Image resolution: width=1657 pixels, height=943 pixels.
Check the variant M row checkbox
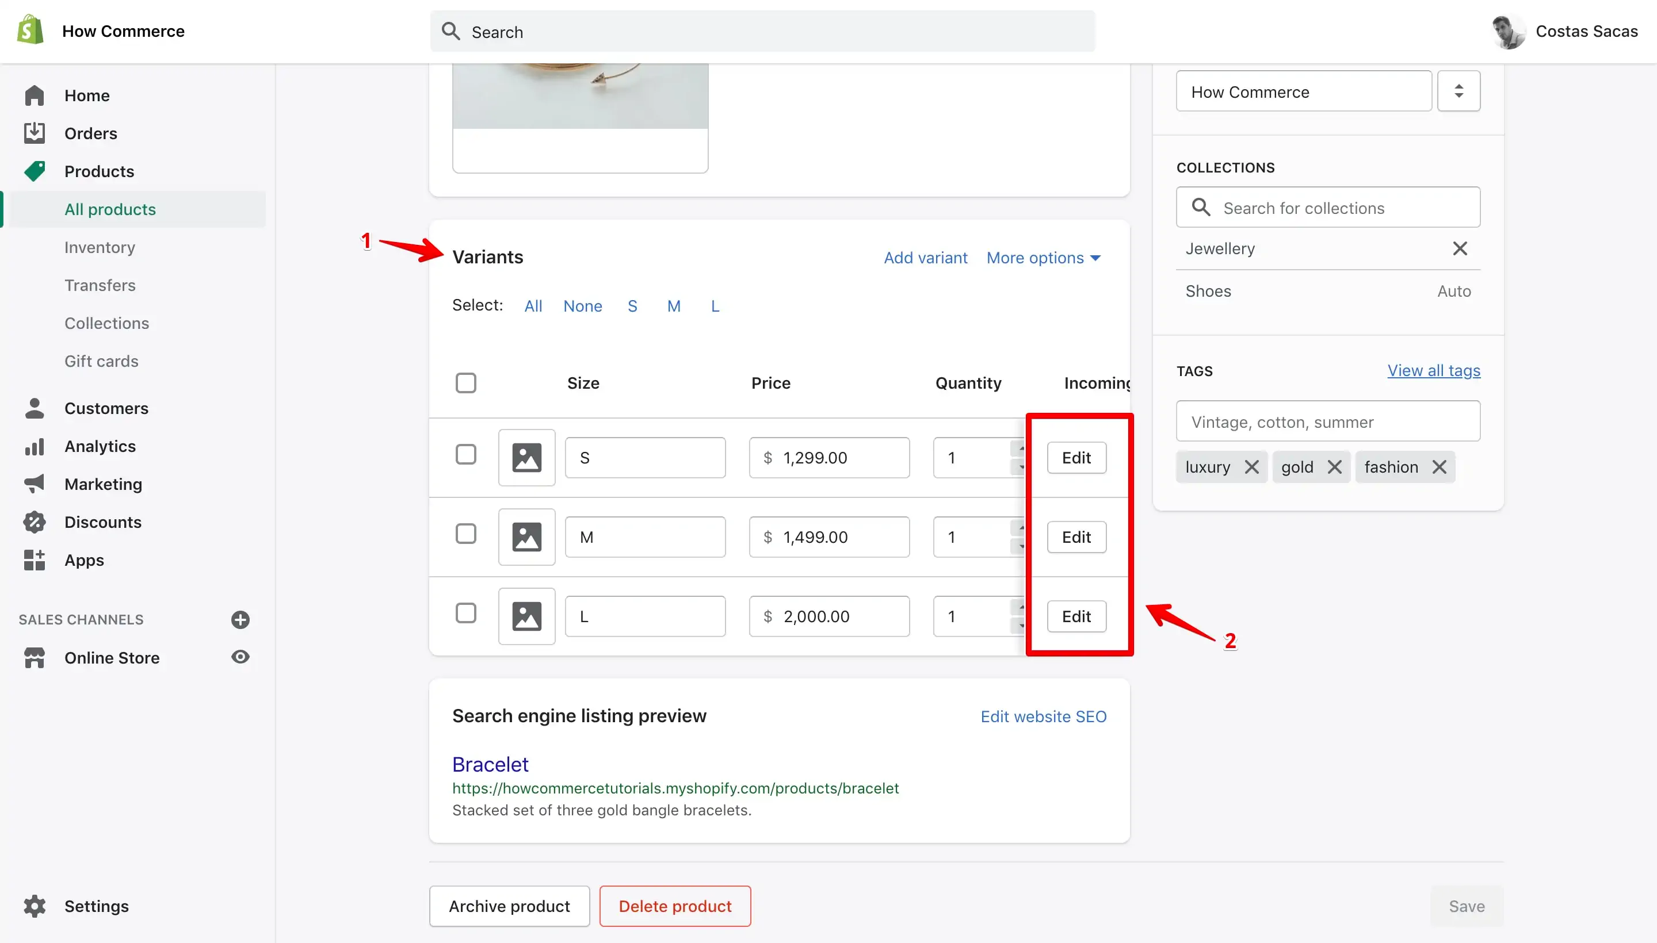click(x=466, y=534)
